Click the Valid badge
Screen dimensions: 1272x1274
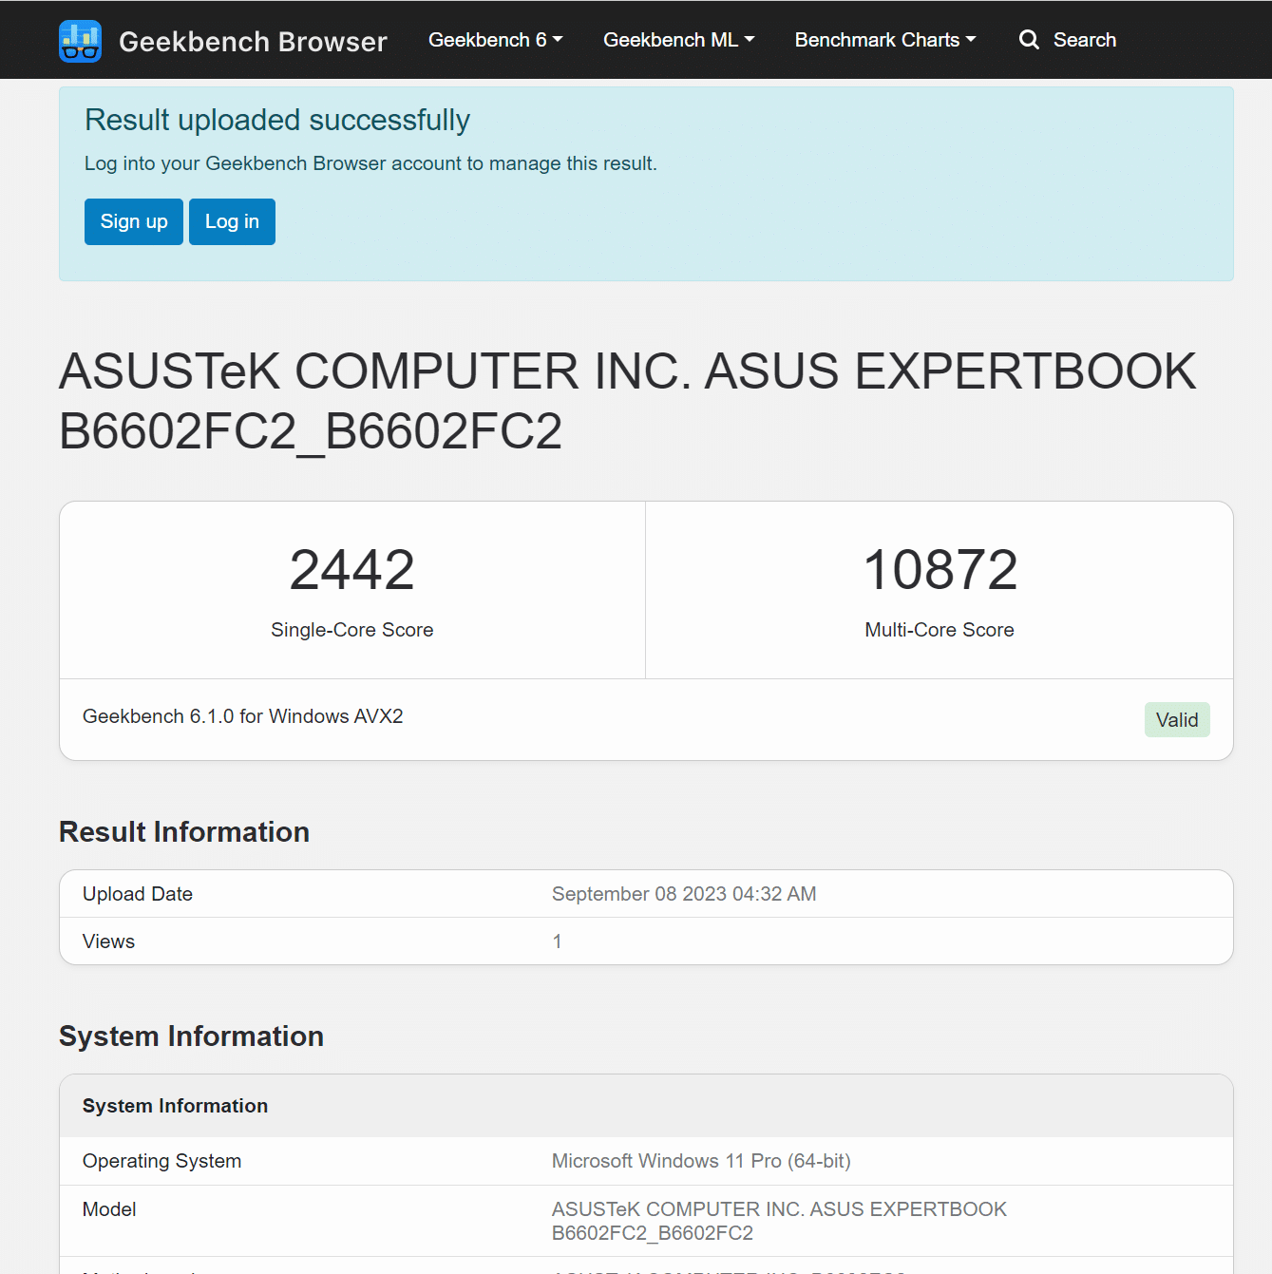1177,720
